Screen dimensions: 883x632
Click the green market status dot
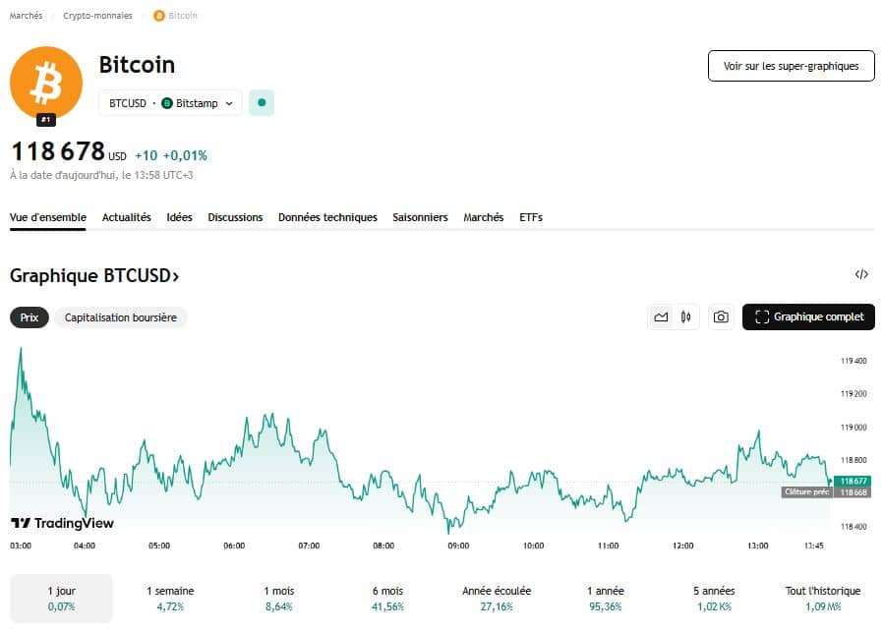[262, 102]
